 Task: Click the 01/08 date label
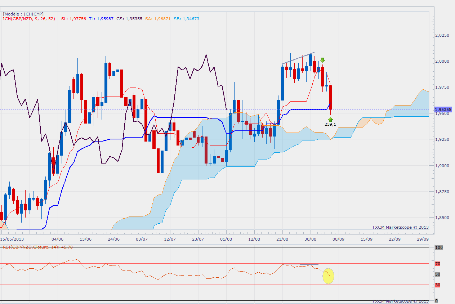226,239
